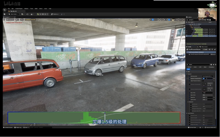220x137 pixels.
Task: Open the Houdini Engine menu
Action: [x=19, y=9]
